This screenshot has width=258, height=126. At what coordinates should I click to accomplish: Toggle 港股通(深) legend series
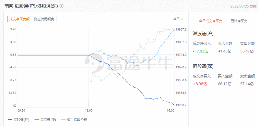pos(45,120)
